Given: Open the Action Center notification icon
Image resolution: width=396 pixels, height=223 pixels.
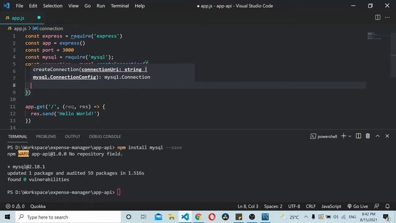Looking at the screenshot, I should pos(386,217).
